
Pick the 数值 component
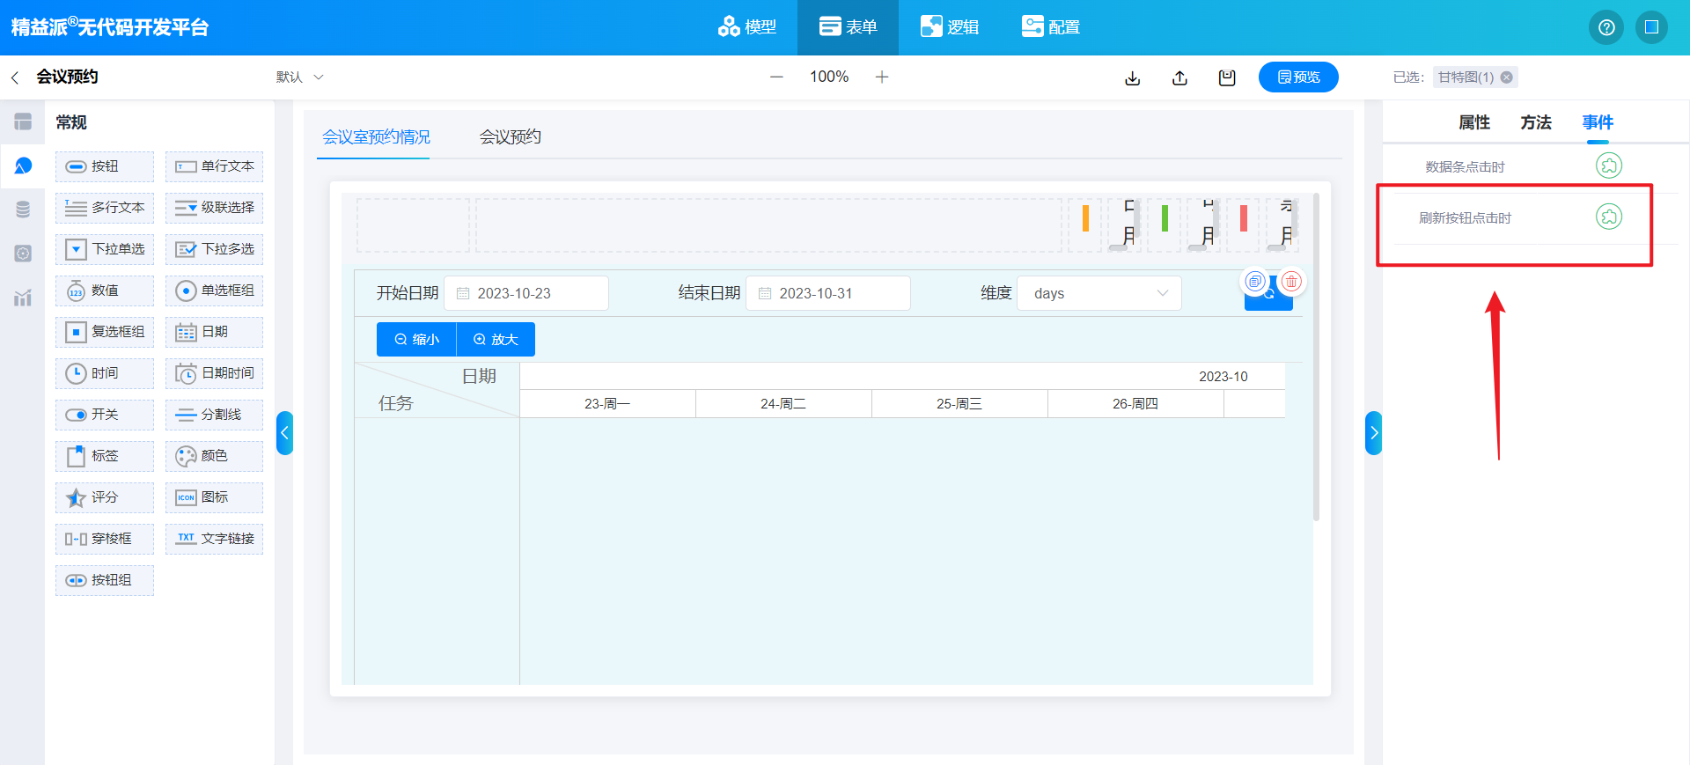point(105,291)
